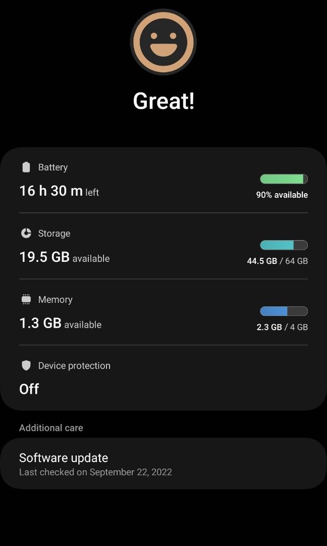Open Software update
Viewport: 327px width, 546px height.
[x=64, y=458]
